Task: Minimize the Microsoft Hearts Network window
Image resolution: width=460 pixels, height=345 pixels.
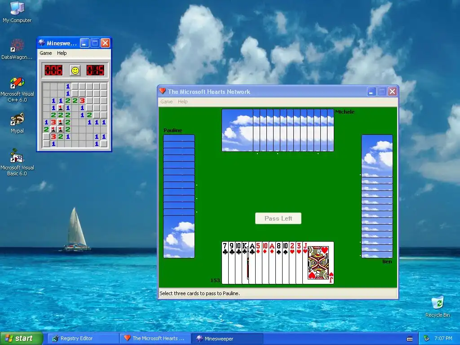Action: pyautogui.click(x=372, y=92)
